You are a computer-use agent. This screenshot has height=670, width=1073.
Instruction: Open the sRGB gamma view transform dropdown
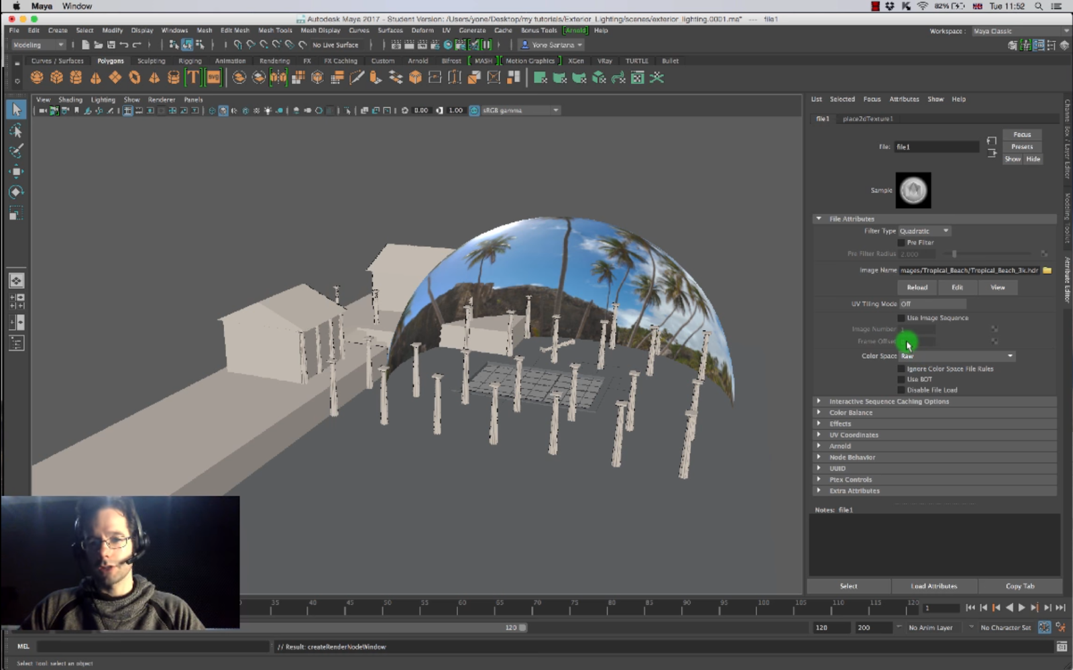click(520, 111)
